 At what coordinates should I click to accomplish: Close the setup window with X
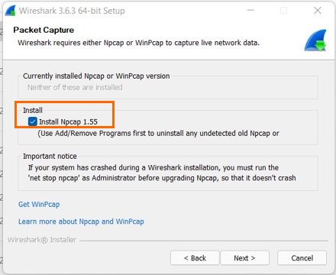pyautogui.click(x=318, y=11)
